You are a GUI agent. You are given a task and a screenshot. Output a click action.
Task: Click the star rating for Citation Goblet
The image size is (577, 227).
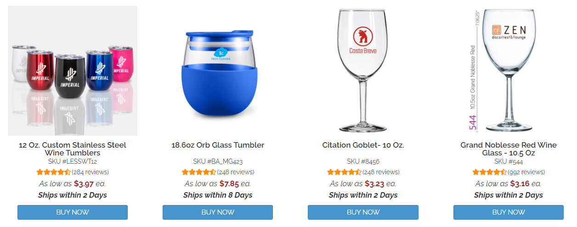(345, 172)
